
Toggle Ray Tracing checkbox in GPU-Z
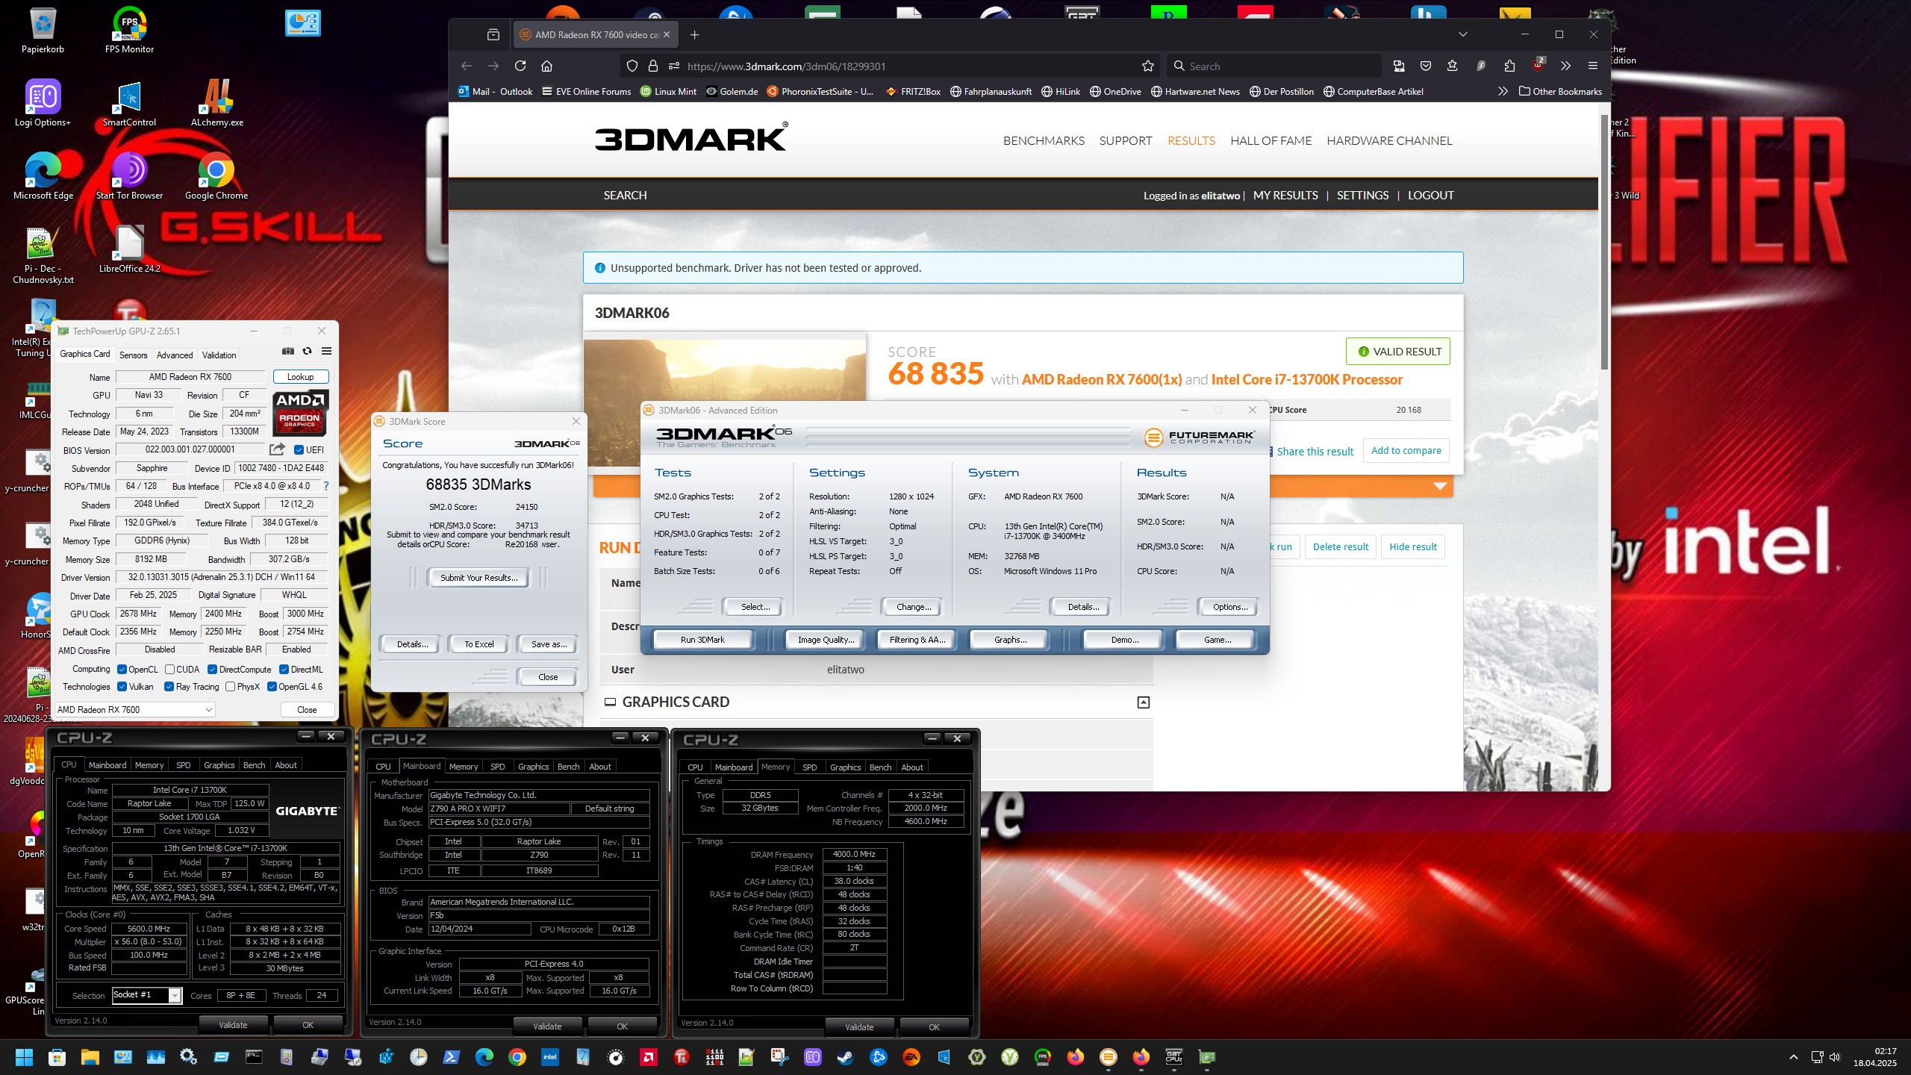click(169, 686)
